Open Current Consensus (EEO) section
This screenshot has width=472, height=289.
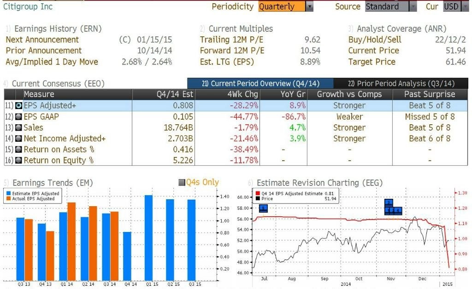pos(58,83)
